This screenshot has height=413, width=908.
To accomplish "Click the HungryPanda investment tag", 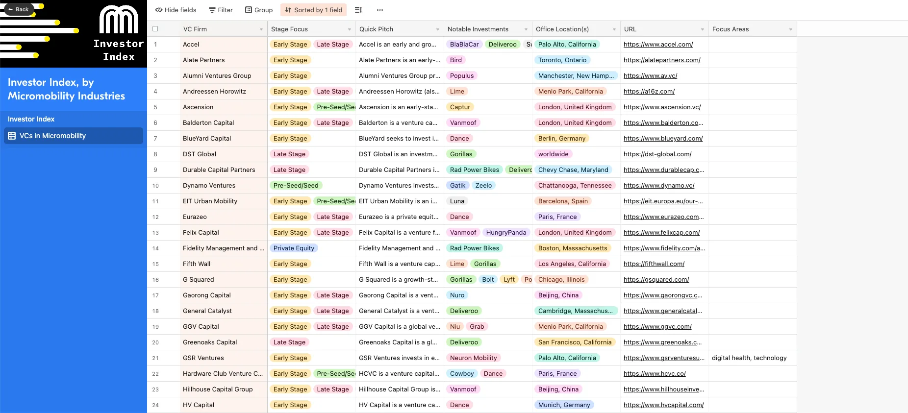I will tap(506, 232).
